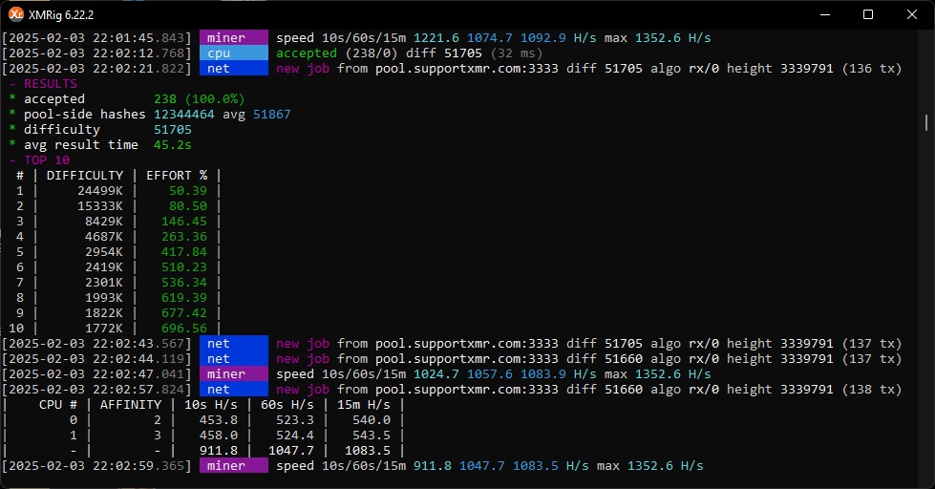Screen dimensions: 935x489
Task: Click the 'miner' tag on 22:01:45 line
Action: pyautogui.click(x=234, y=37)
